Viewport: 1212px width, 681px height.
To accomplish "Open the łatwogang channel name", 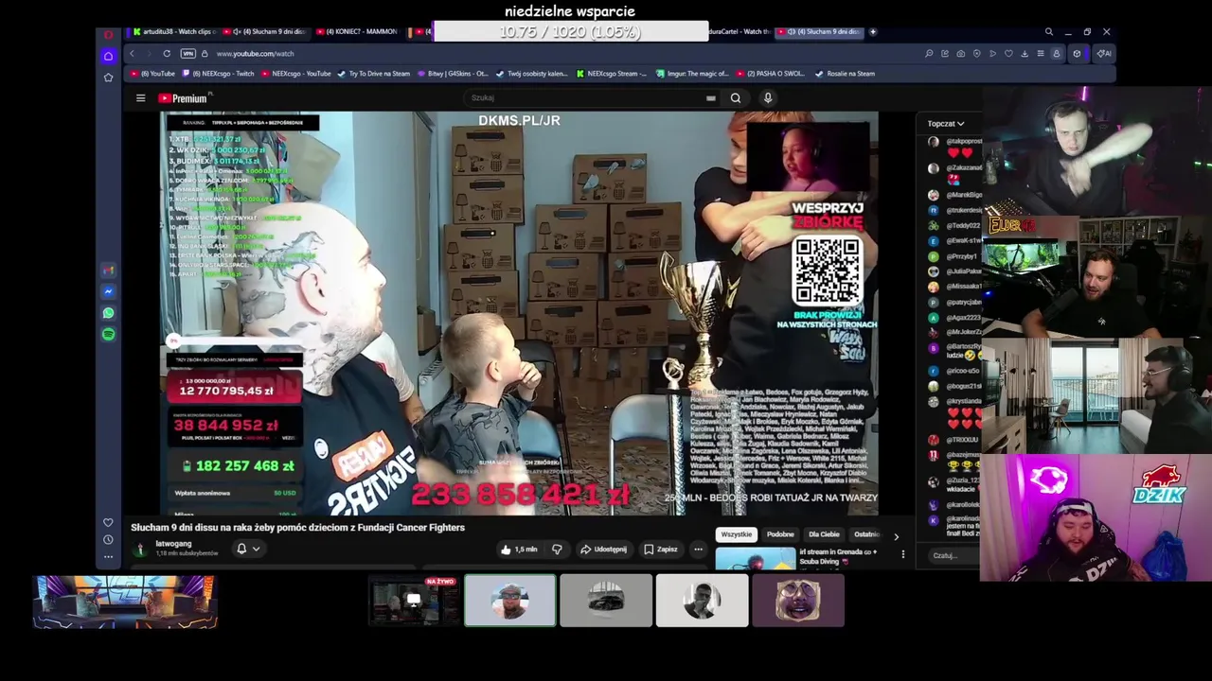I will tap(173, 544).
